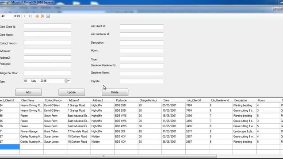Select the Rowan Garage cell

[x=31, y=132]
